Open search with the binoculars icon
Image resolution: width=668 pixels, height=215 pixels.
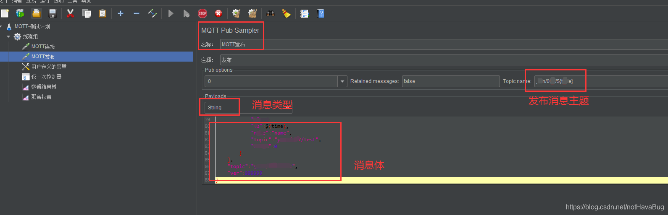[x=271, y=13]
